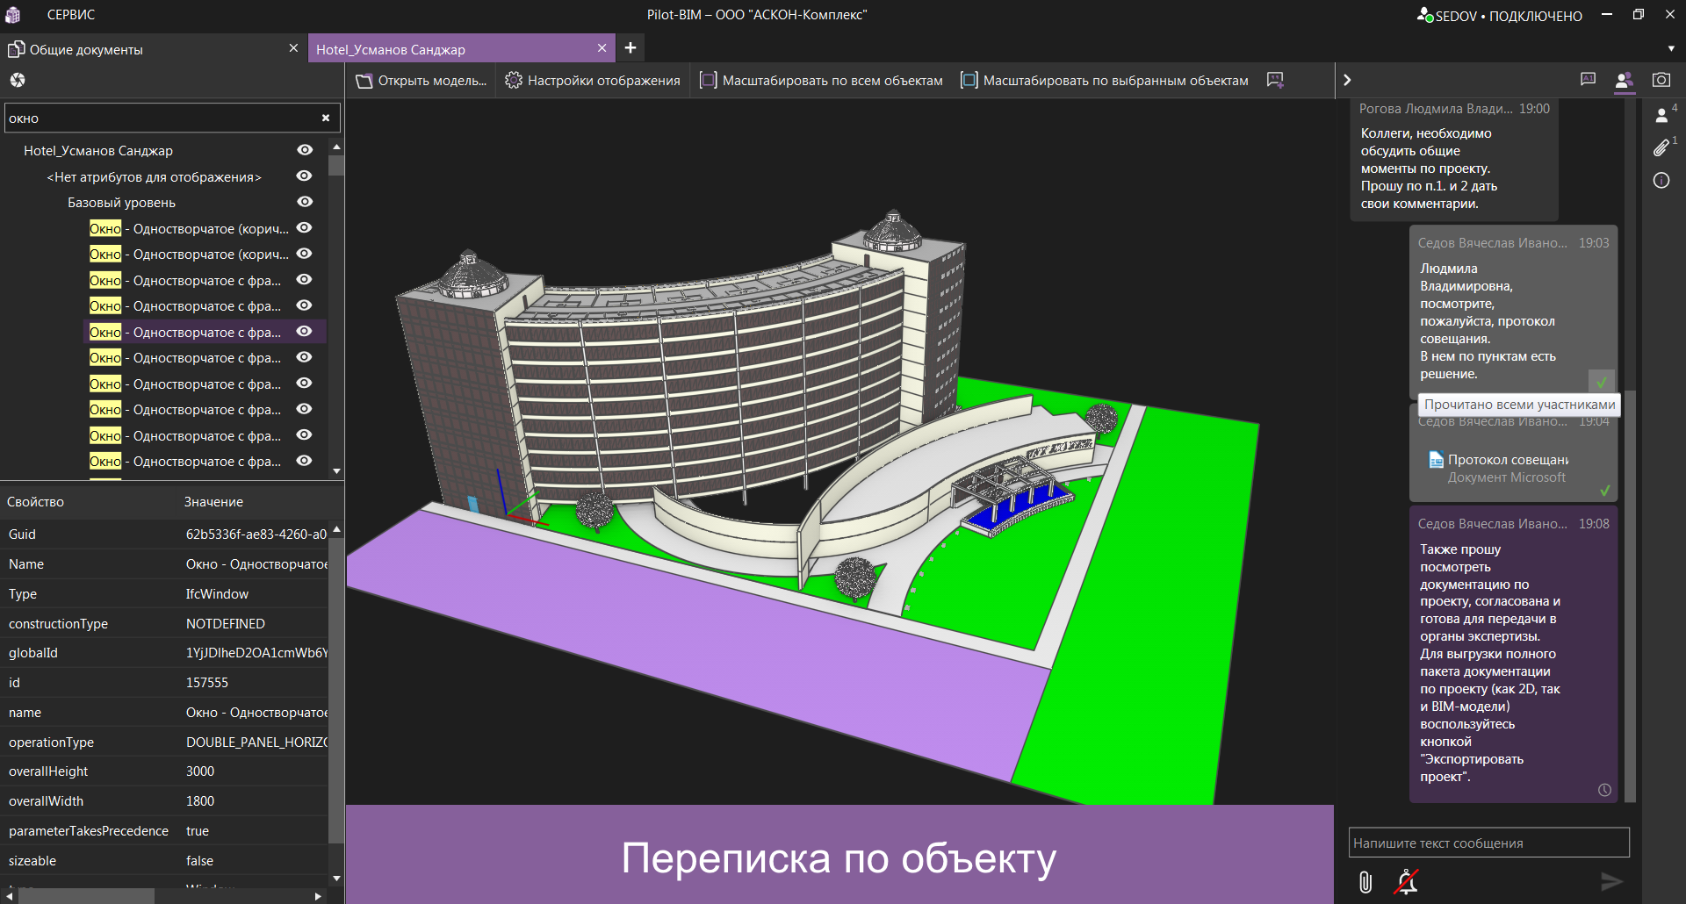Open the tab list dropdown arrow
The width and height of the screenshot is (1686, 904).
point(1670,49)
